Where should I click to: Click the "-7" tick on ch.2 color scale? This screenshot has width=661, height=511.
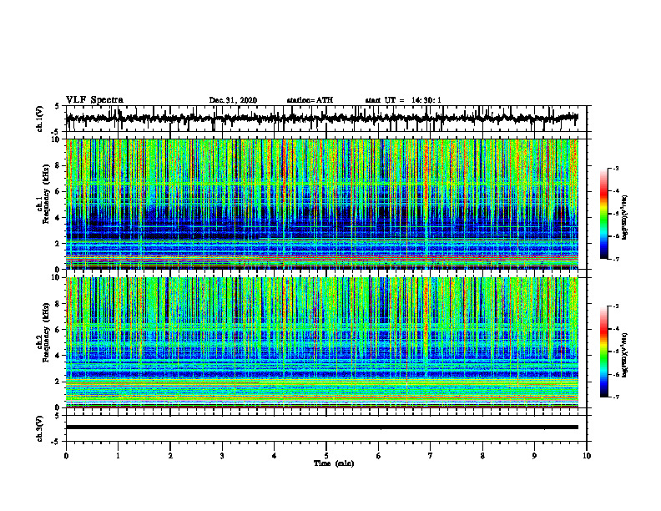click(616, 397)
